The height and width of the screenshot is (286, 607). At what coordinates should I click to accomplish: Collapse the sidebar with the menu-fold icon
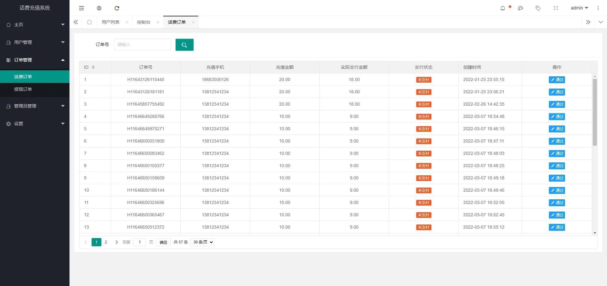click(81, 8)
